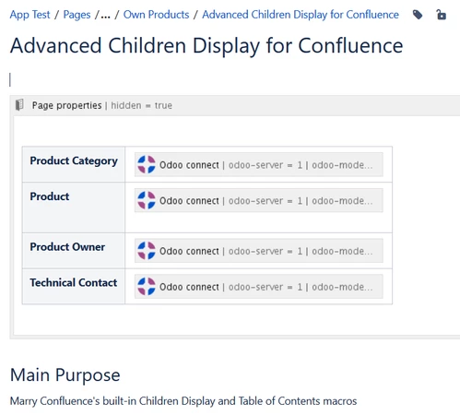Image resolution: width=460 pixels, height=415 pixels.
Task: Place cursor in Main Purpose heading
Action: pos(65,374)
